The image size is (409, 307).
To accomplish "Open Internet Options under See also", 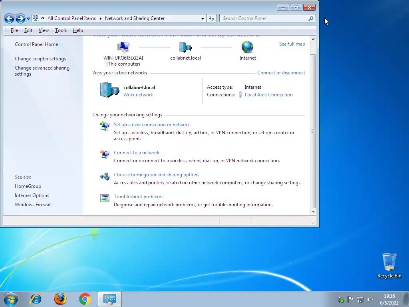I will (x=32, y=195).
